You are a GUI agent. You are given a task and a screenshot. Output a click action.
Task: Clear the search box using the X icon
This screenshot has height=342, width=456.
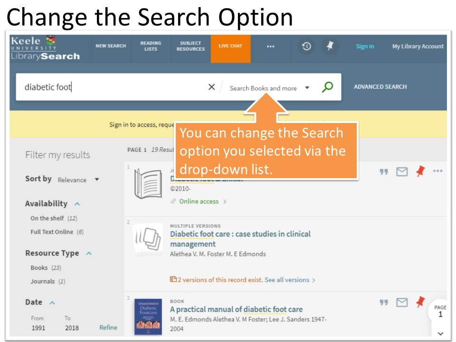(x=211, y=87)
